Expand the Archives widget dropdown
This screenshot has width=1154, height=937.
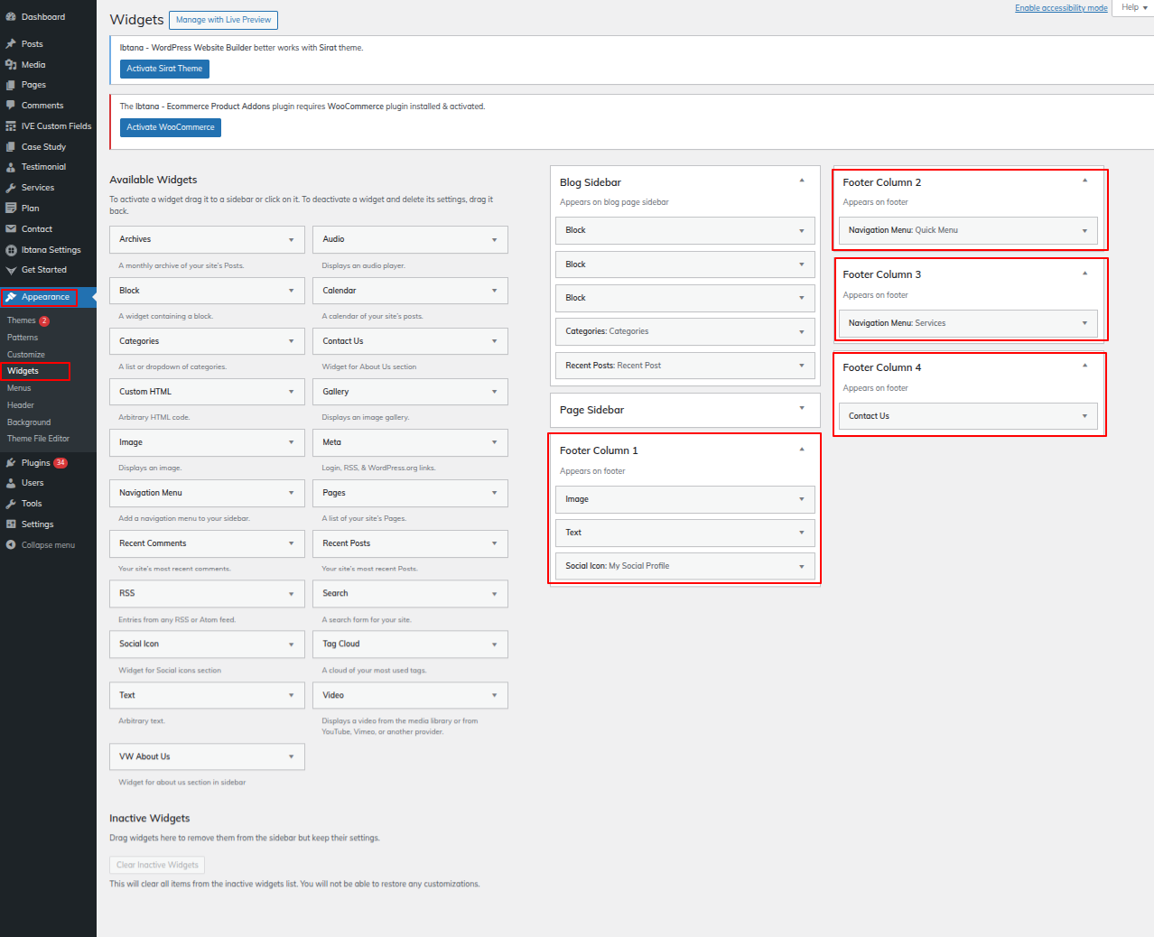coord(291,240)
